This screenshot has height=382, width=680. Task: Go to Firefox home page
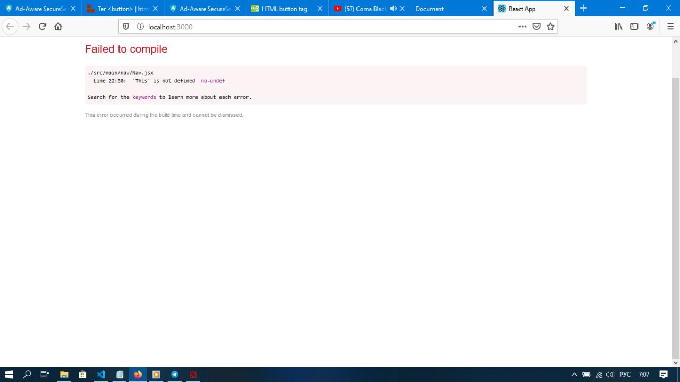(58, 27)
